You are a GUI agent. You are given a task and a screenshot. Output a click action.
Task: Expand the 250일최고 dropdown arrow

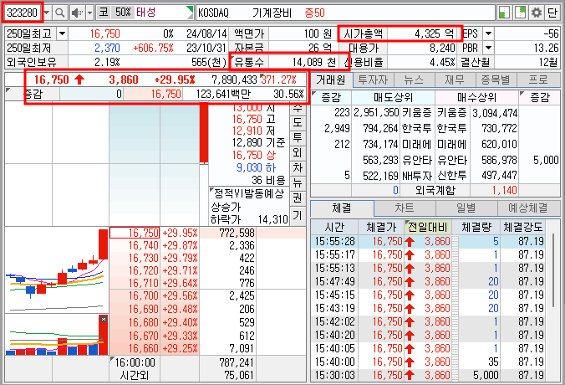pyautogui.click(x=62, y=34)
